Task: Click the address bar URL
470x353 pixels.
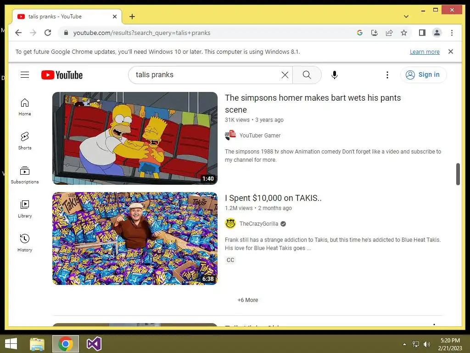Action: pyautogui.click(x=142, y=33)
